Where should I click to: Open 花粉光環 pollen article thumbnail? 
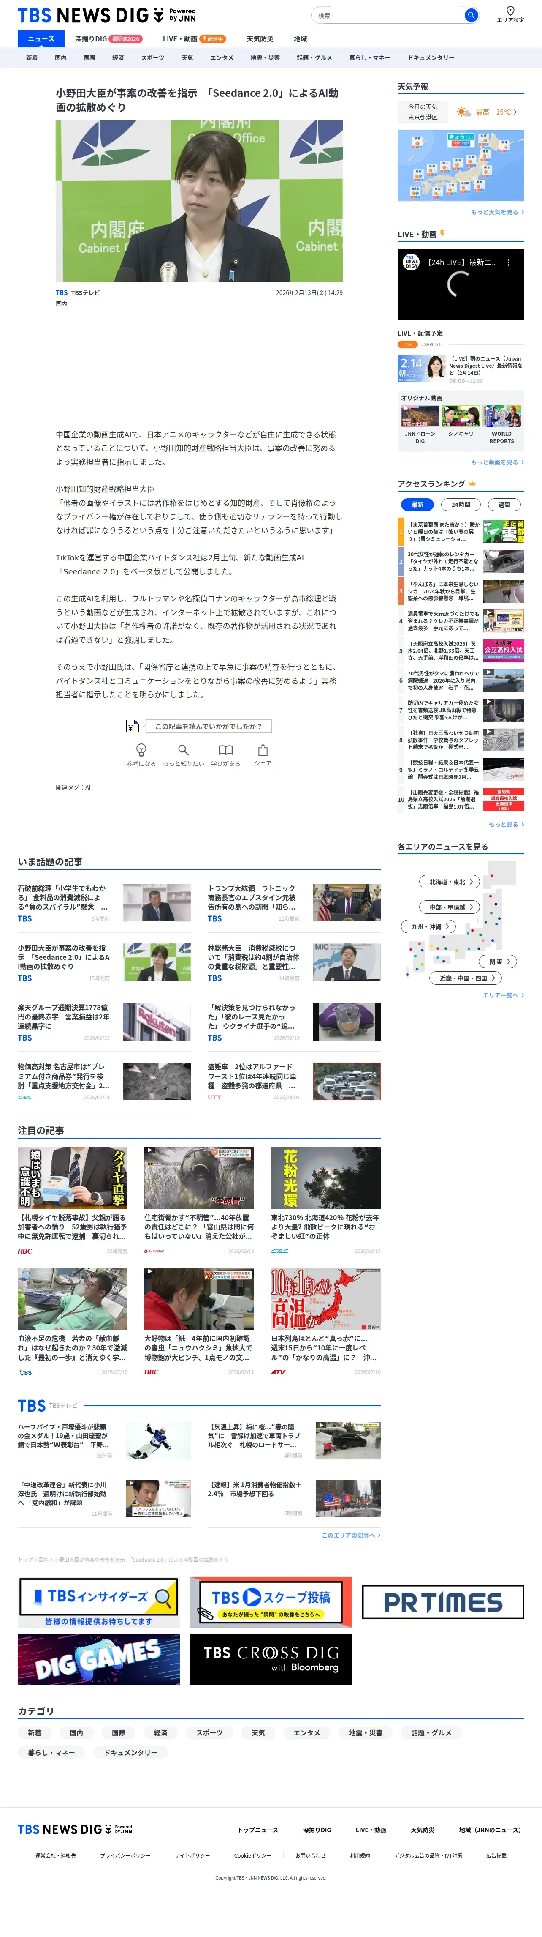tap(326, 1178)
